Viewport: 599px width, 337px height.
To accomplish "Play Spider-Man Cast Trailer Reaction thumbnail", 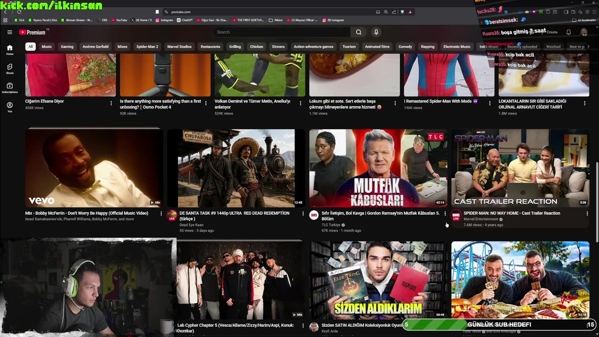I will [x=520, y=168].
